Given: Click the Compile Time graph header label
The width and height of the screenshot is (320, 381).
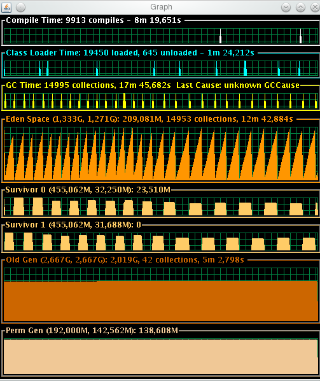Looking at the screenshot, I should 94,20.
